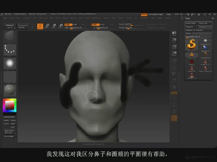Click the R button beside SimpleBrush slider
This screenshot has width=217, height=162.
point(210,37)
